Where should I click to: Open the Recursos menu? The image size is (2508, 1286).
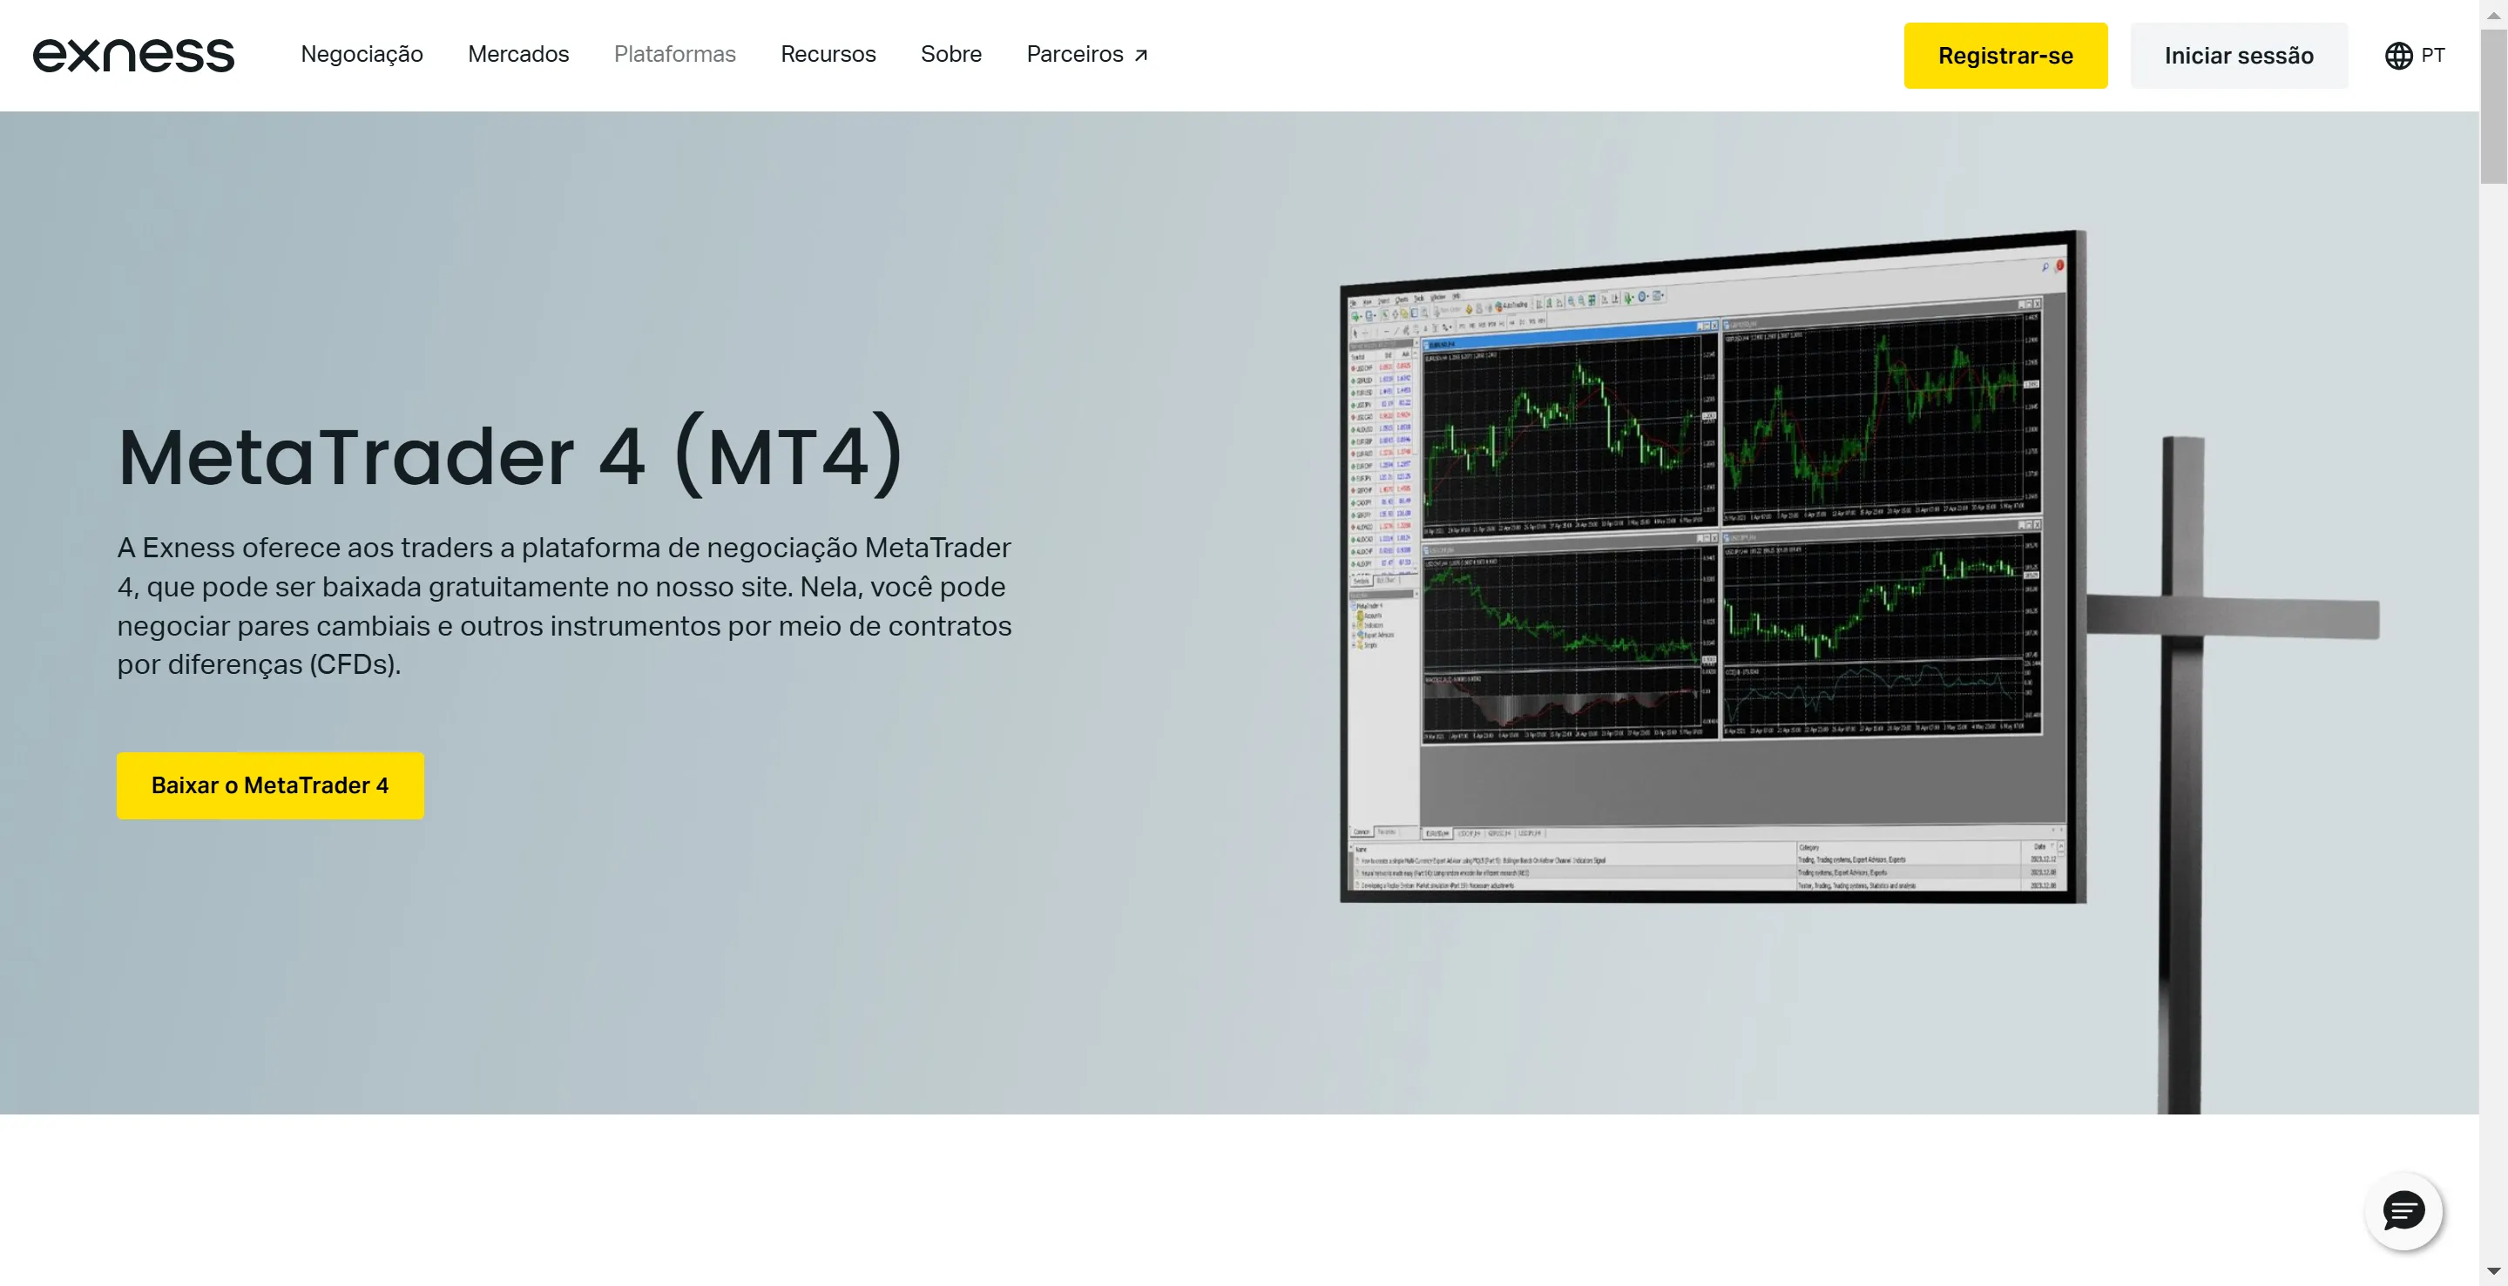click(828, 55)
